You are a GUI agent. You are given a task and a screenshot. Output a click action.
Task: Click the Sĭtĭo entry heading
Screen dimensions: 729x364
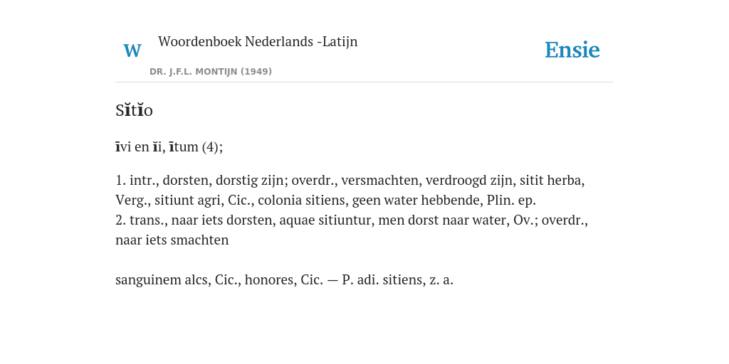(x=134, y=110)
